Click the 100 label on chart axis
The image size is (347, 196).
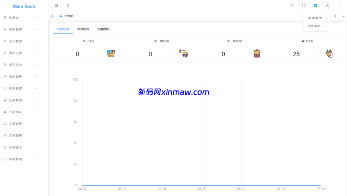pyautogui.click(x=75, y=79)
